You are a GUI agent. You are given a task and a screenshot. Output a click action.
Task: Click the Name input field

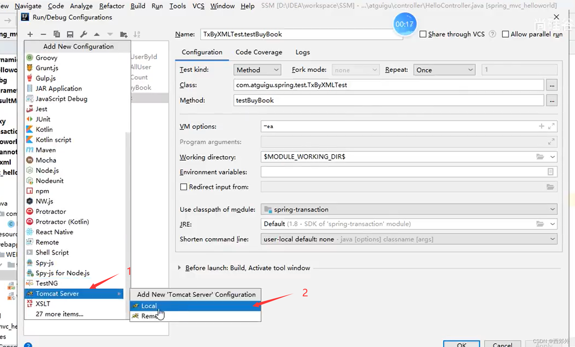click(x=301, y=34)
